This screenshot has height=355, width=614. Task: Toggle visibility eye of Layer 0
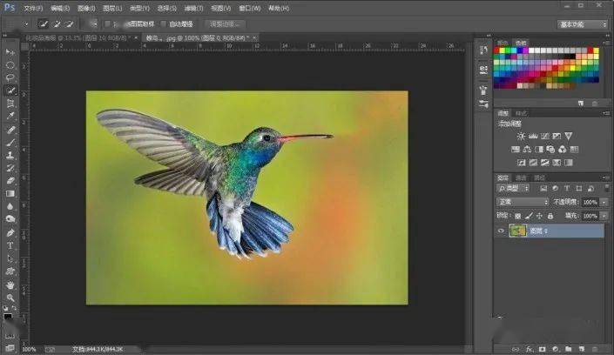501,231
